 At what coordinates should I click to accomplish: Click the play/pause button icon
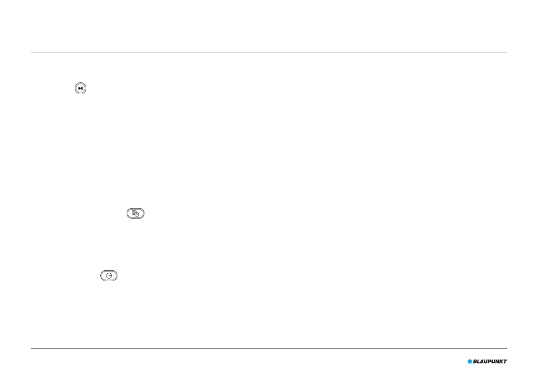pyautogui.click(x=80, y=89)
